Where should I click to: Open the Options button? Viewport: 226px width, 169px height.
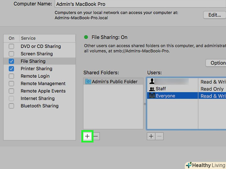[x=216, y=63]
